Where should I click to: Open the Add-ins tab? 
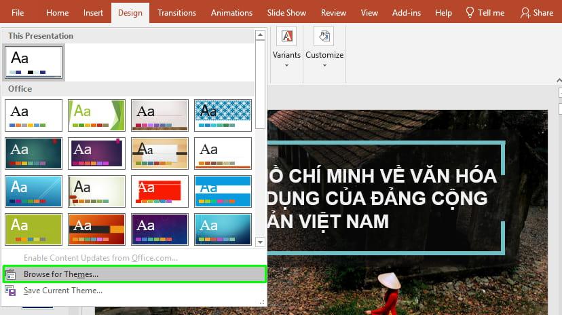pyautogui.click(x=407, y=13)
